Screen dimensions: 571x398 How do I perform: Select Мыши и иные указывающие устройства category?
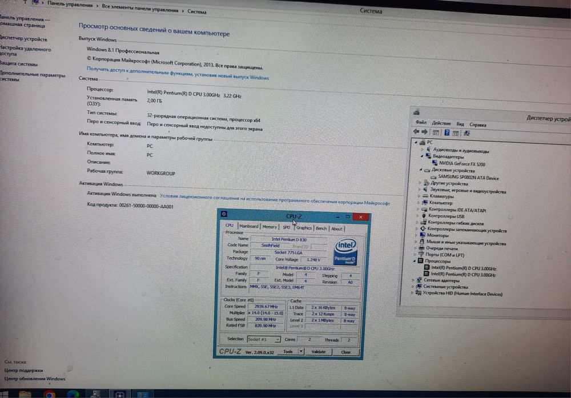point(466,243)
